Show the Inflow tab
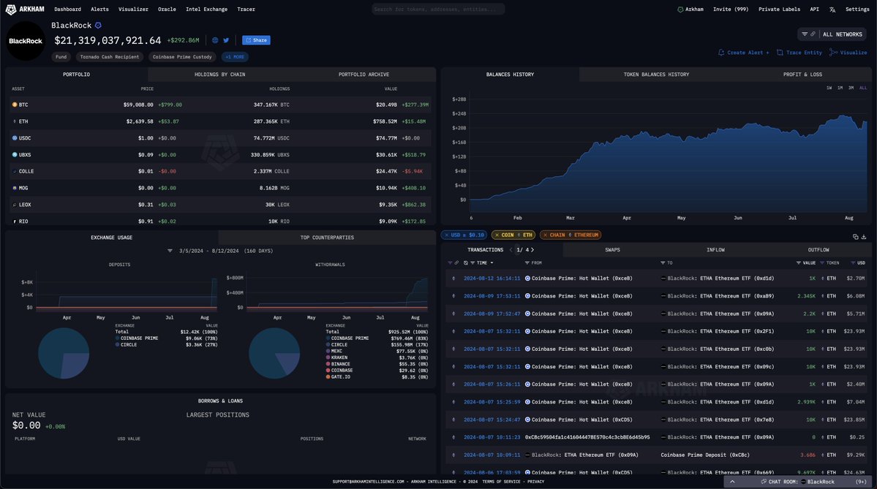The width and height of the screenshot is (877, 489). [x=715, y=250]
